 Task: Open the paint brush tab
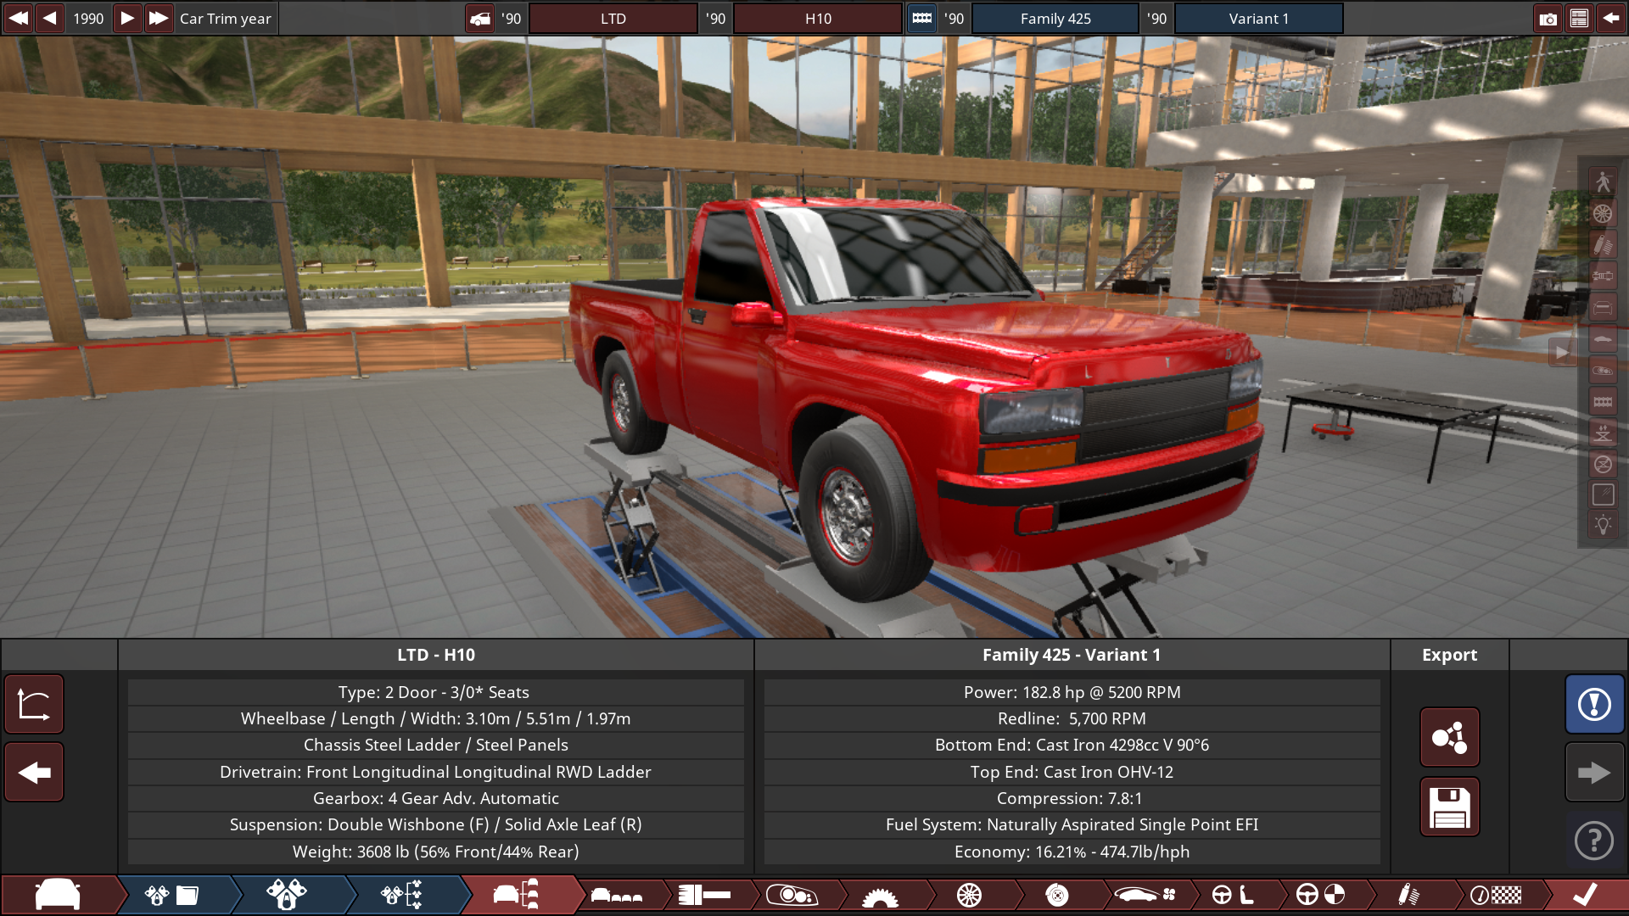pyautogui.click(x=705, y=895)
